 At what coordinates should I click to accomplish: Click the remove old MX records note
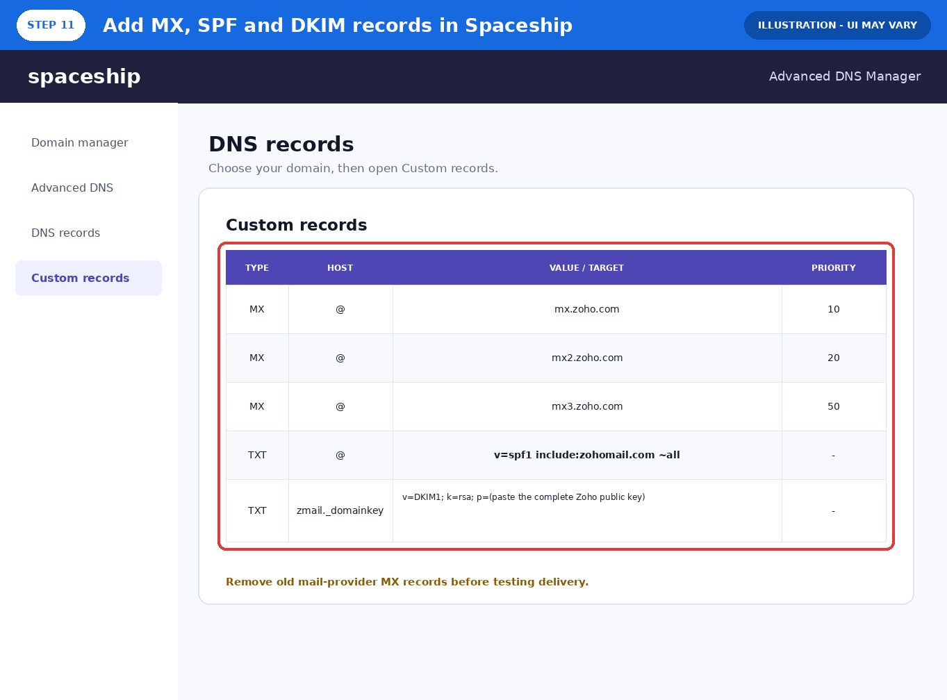[407, 582]
